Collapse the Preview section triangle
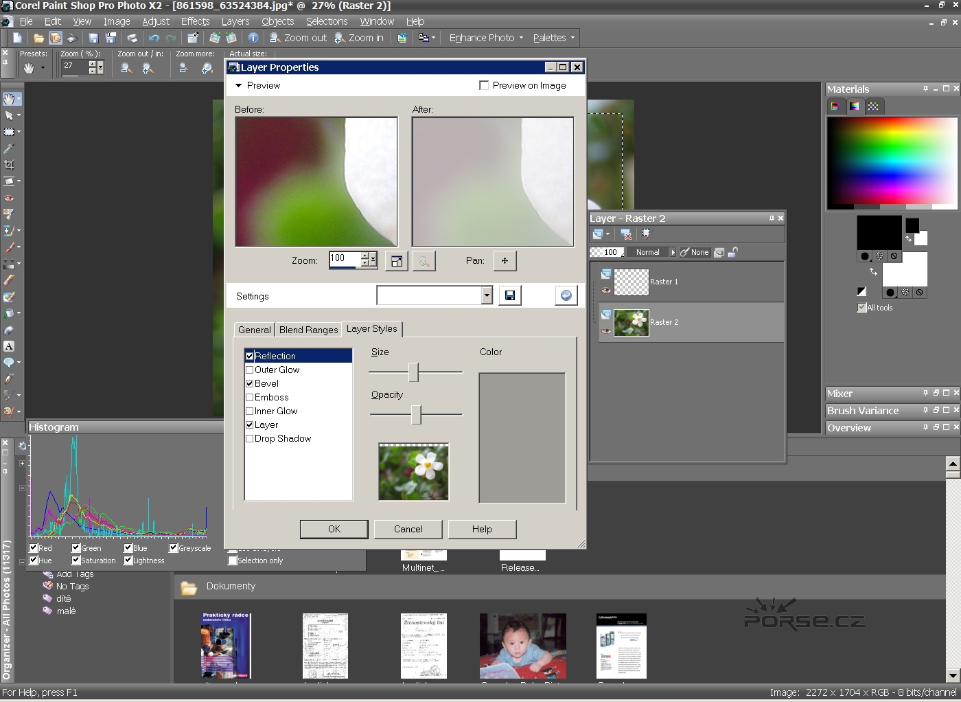961x702 pixels. (x=239, y=86)
